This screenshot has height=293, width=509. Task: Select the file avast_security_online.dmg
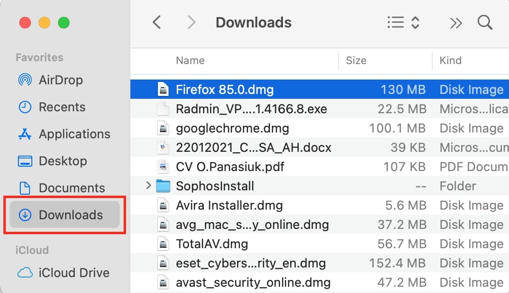(253, 283)
